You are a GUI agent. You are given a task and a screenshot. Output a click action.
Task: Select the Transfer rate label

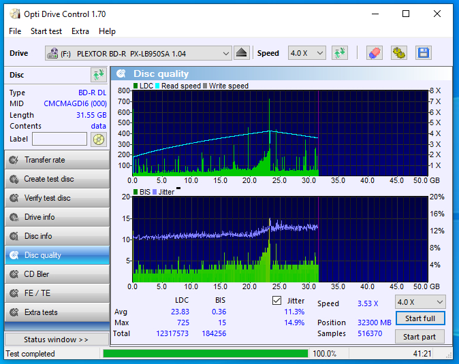coord(45,160)
